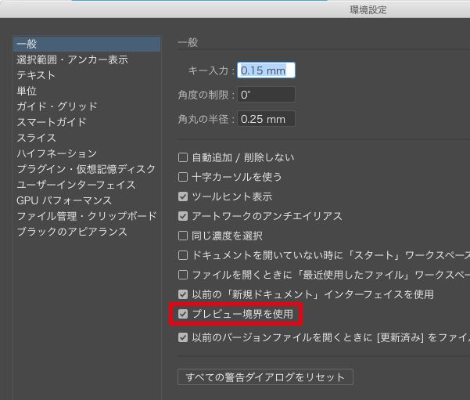Click the 一般 heading in right pane

coord(188,42)
